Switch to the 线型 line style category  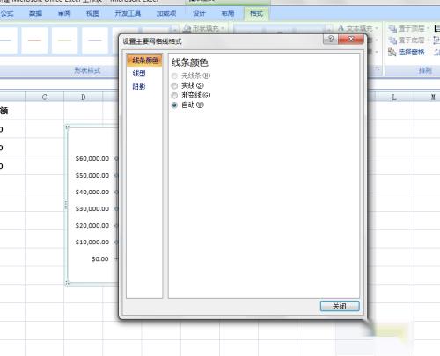(139, 73)
